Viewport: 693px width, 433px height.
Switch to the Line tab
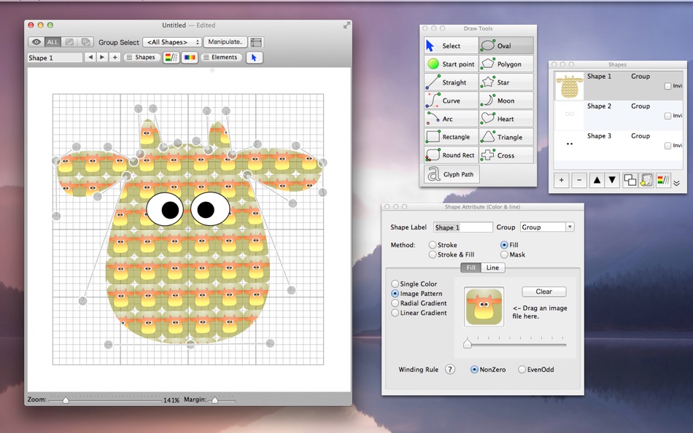pos(492,268)
